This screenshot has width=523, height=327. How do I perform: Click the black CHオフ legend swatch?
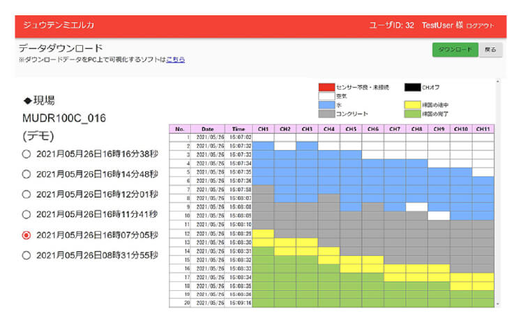413,87
